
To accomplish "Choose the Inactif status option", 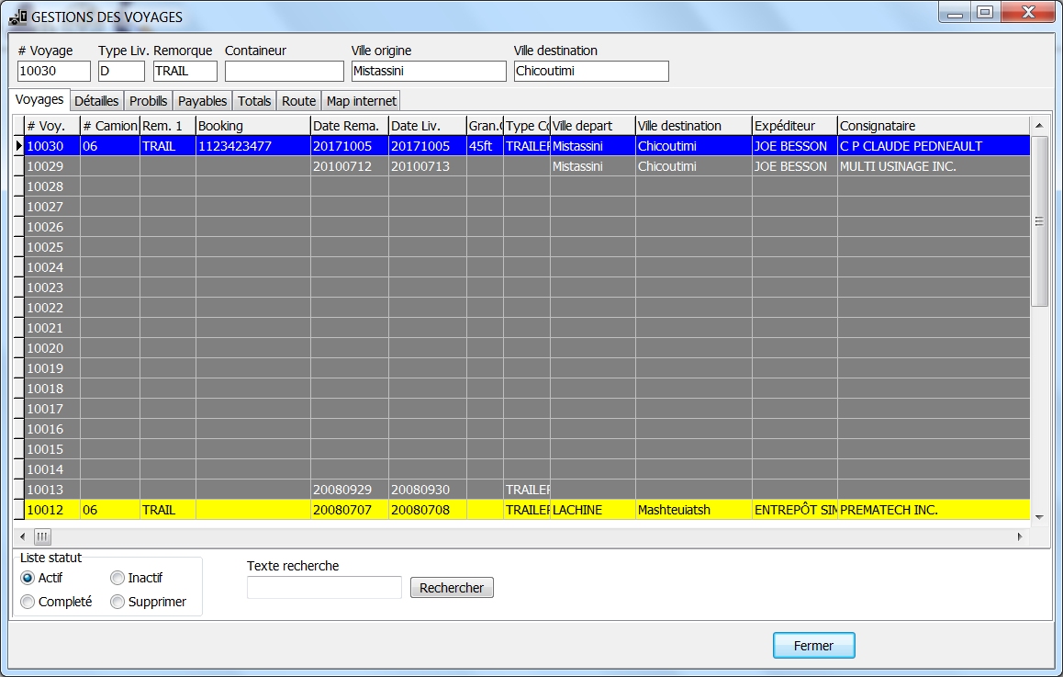I will point(117,578).
